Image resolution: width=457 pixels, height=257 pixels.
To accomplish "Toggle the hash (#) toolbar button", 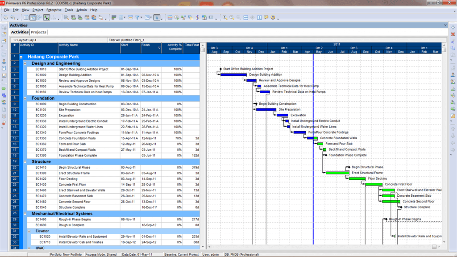I will [x=157, y=18].
